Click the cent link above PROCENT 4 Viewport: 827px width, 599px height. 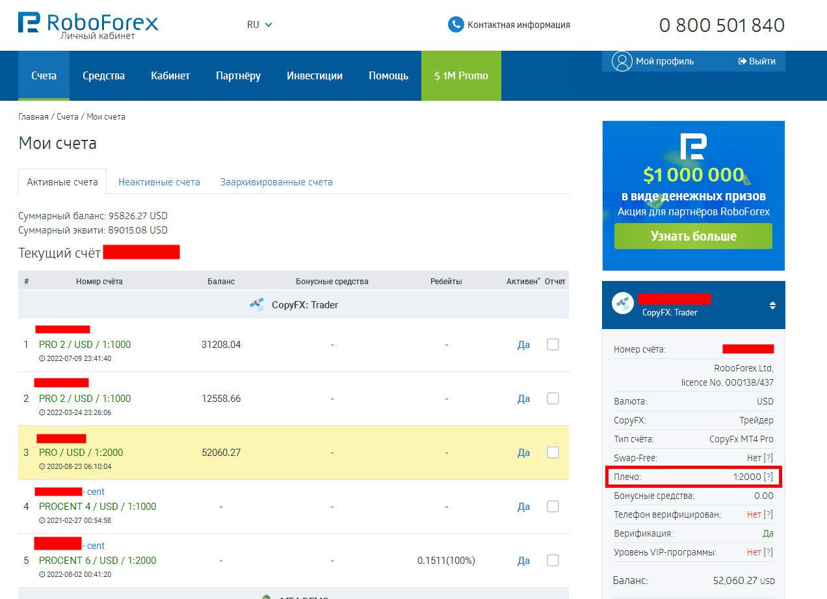click(96, 492)
